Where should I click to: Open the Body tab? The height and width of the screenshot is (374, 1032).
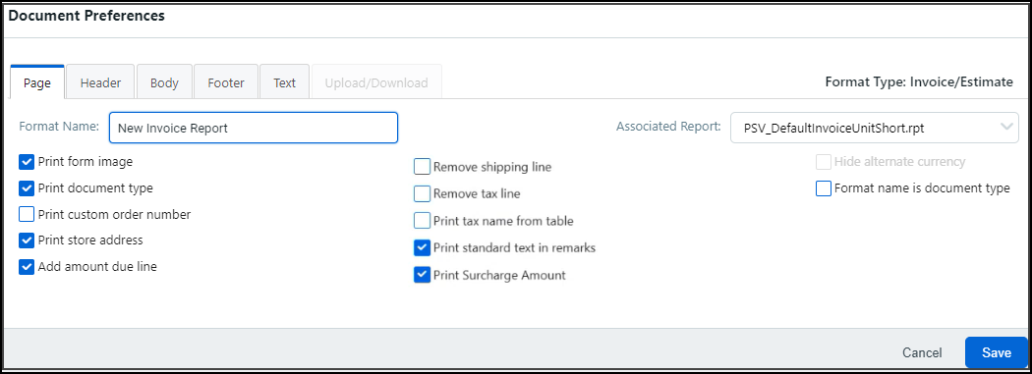click(x=164, y=82)
